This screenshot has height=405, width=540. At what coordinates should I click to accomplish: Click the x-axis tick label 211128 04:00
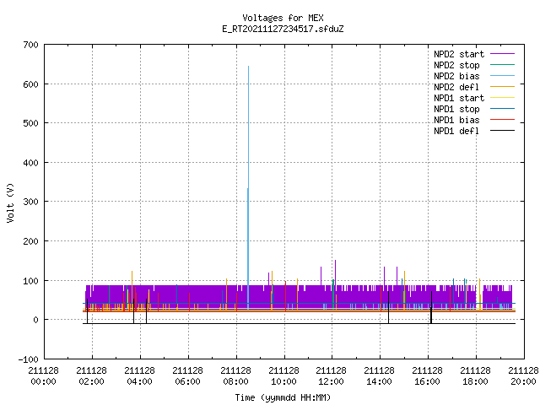139,376
